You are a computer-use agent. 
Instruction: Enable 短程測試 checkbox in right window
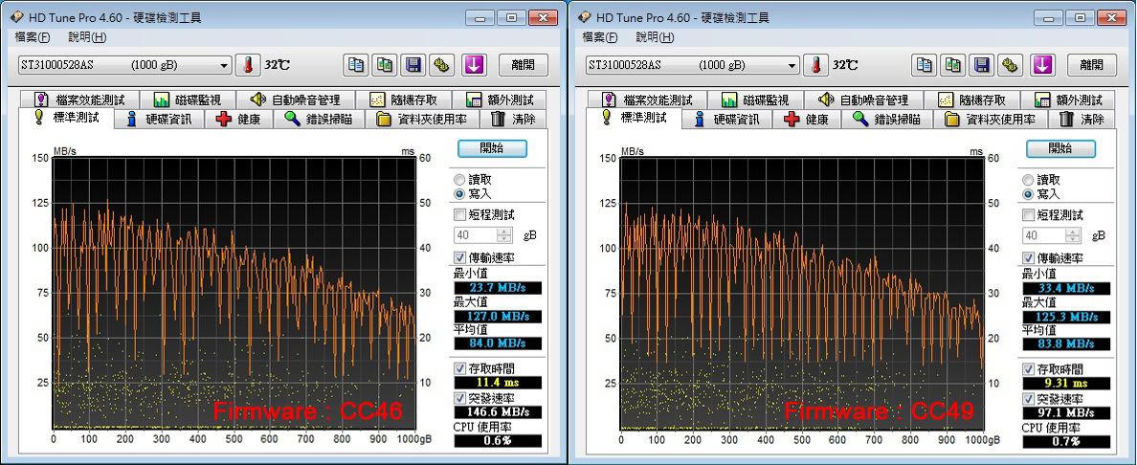[x=1028, y=214]
